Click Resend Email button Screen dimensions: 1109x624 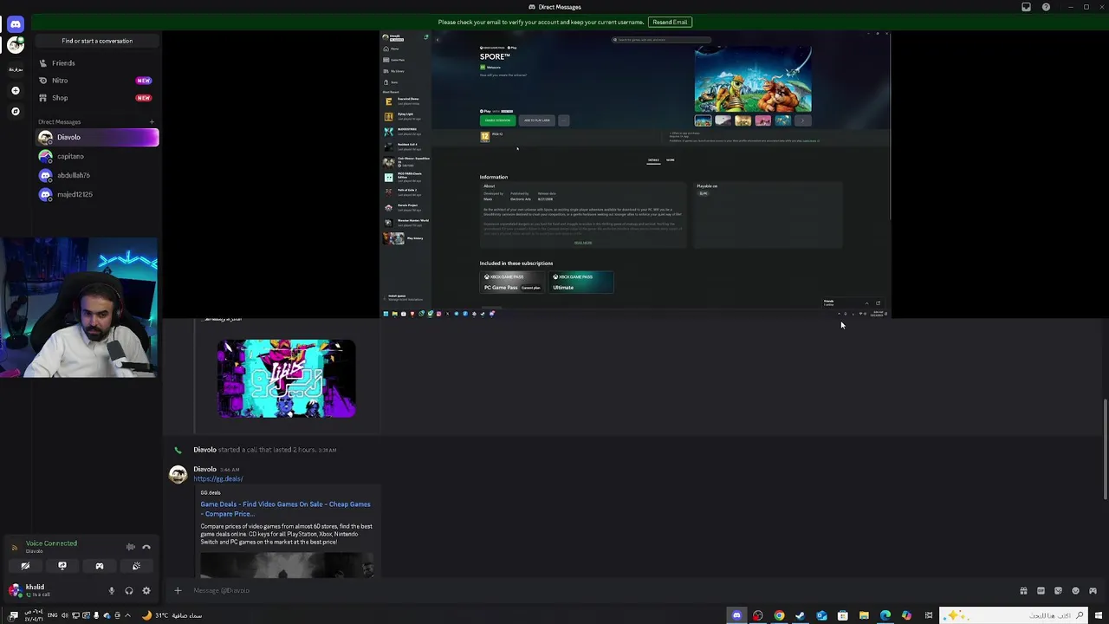[x=670, y=22]
